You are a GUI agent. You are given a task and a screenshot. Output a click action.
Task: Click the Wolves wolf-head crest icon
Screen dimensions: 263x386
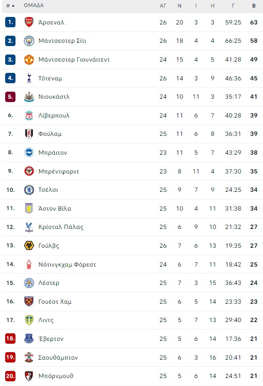tap(29, 245)
